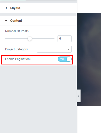The height and width of the screenshot is (133, 101).
Task: Click the Project Category dropdown arrow
Action: click(69, 49)
